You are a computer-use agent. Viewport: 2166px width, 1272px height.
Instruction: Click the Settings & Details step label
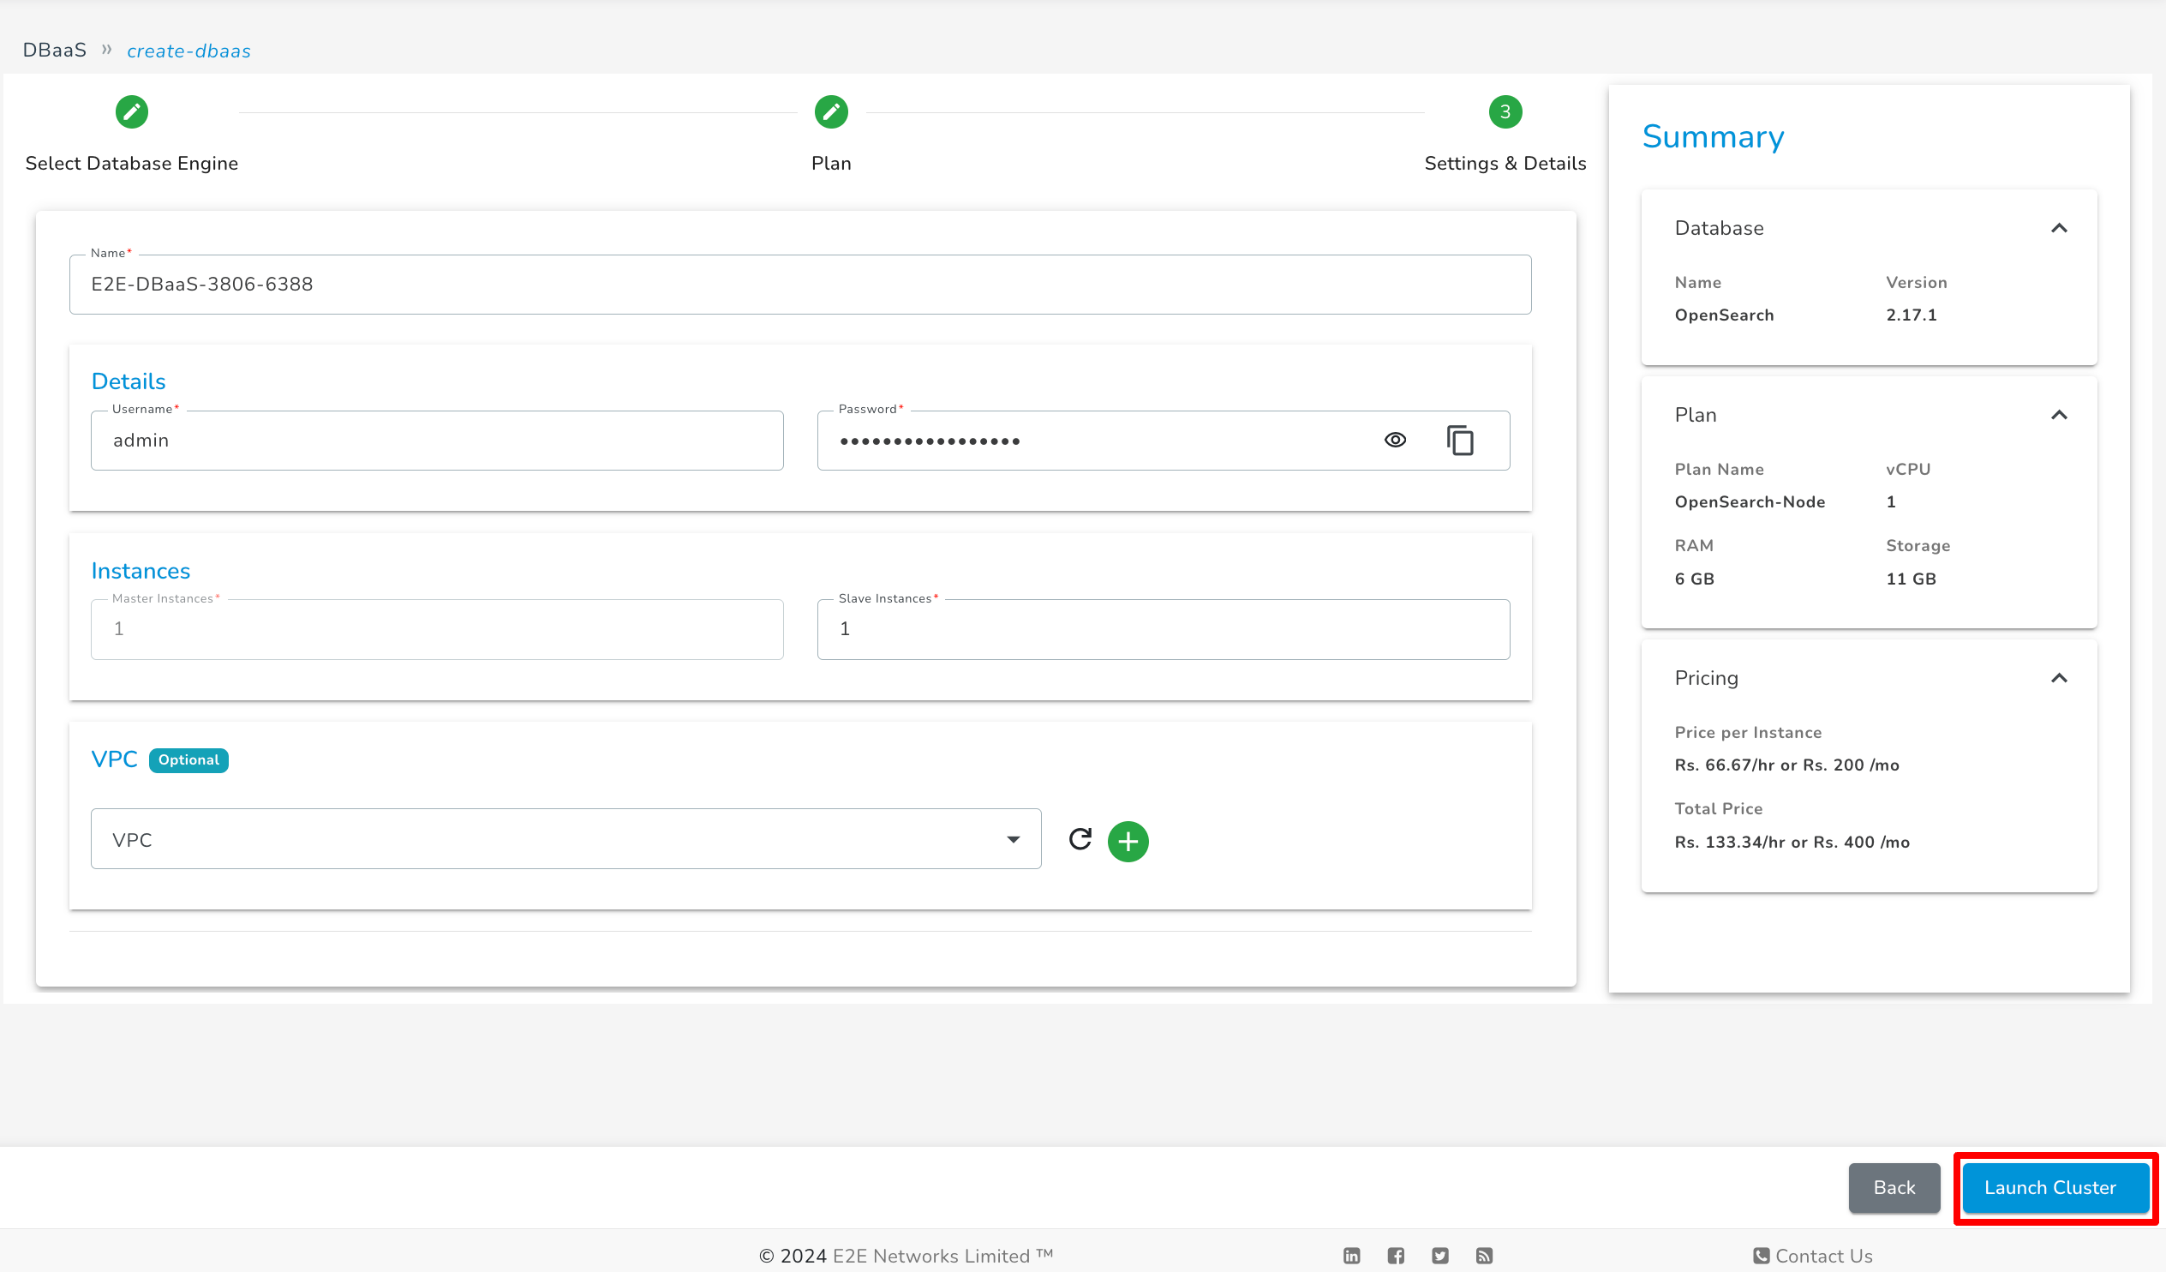(x=1505, y=164)
